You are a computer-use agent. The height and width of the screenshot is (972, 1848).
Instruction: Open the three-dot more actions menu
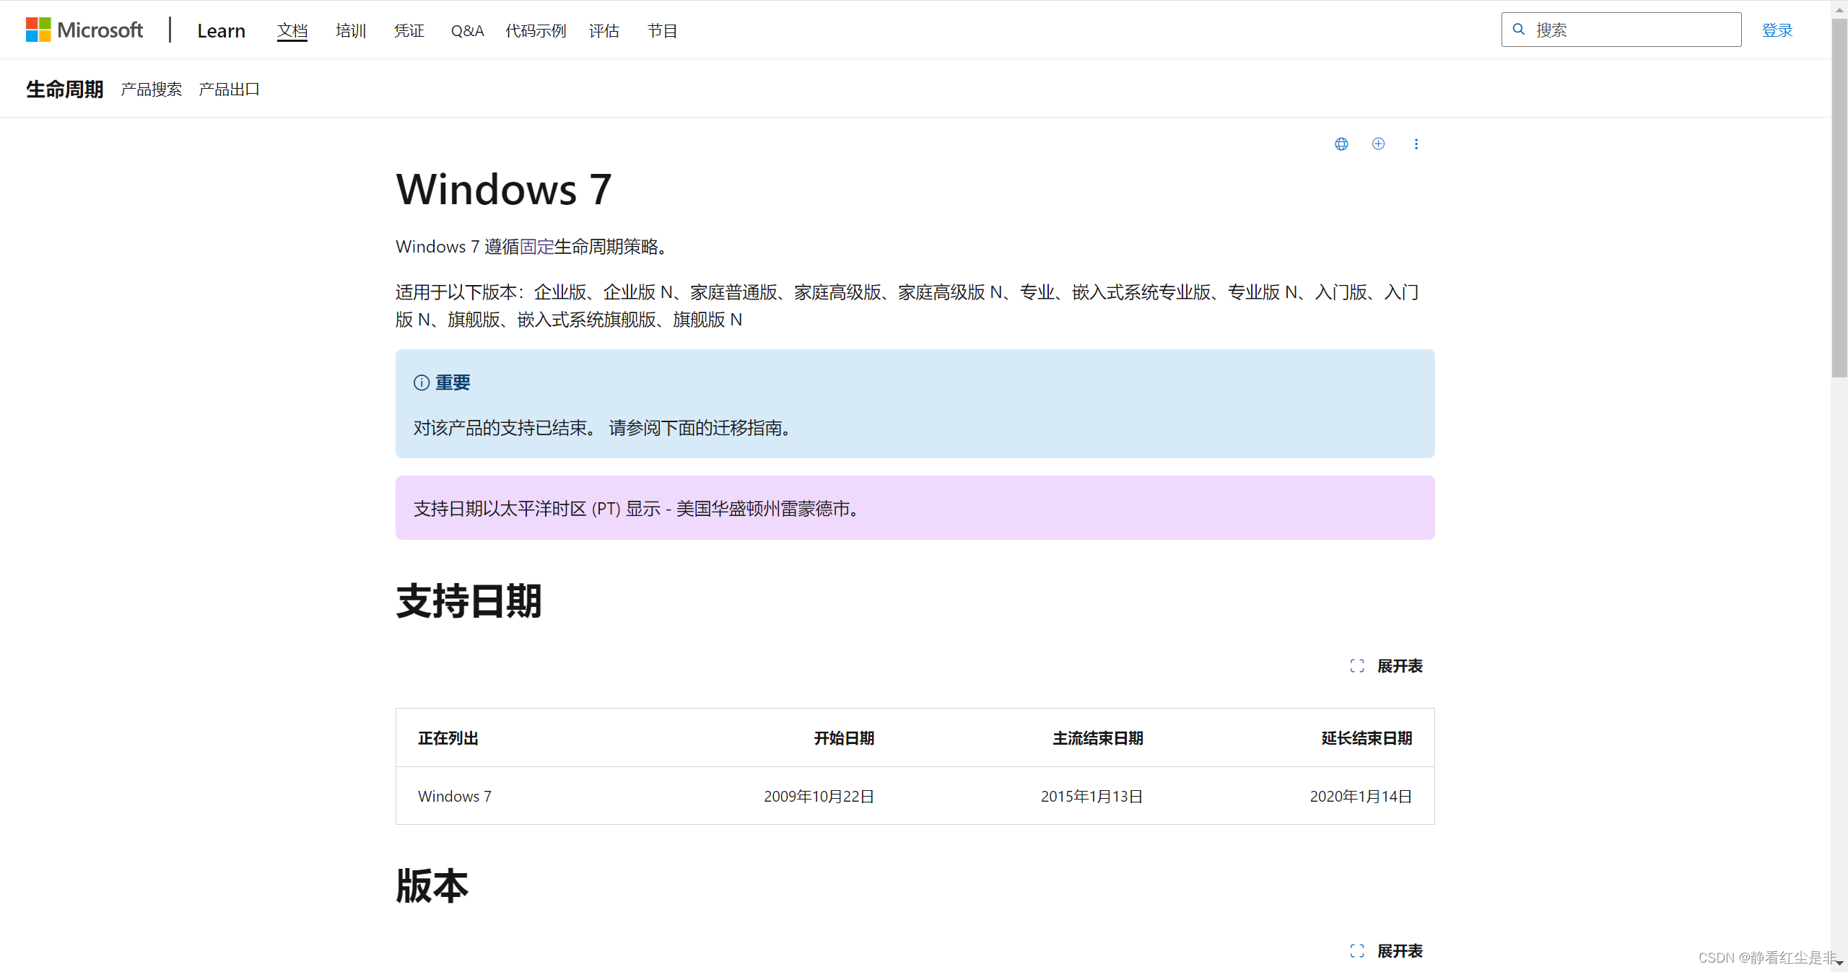(1416, 144)
